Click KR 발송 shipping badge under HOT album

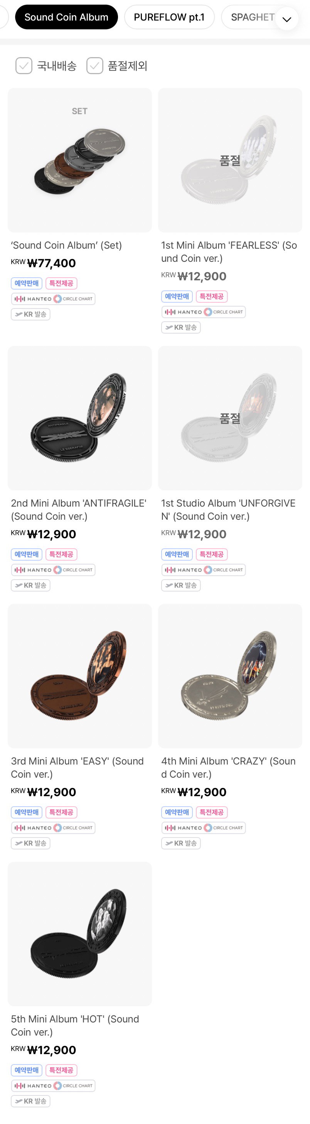coord(30,1101)
